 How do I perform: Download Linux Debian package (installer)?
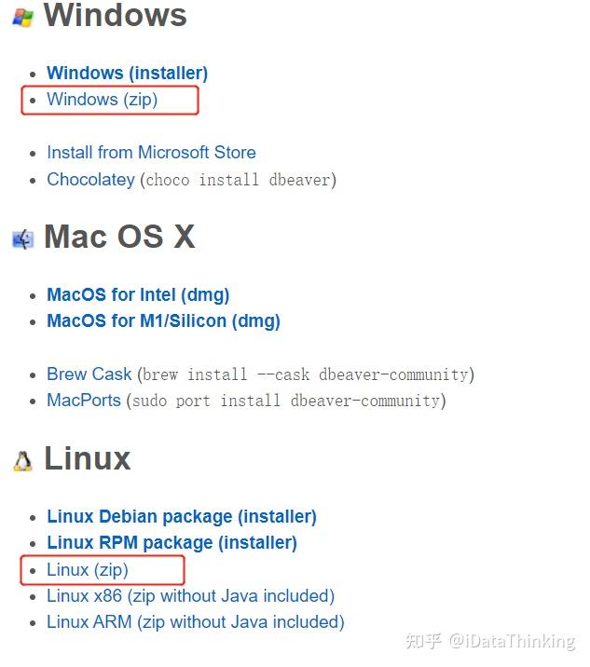coord(182,516)
